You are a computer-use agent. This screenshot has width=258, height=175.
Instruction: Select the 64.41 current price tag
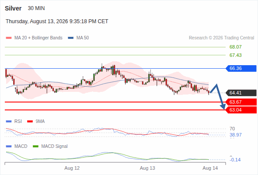point(241,93)
